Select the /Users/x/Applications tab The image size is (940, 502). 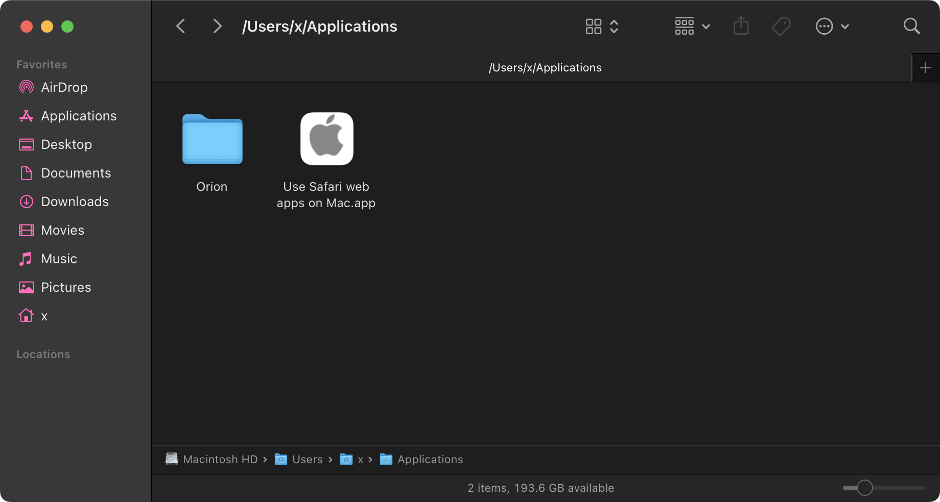(x=545, y=68)
